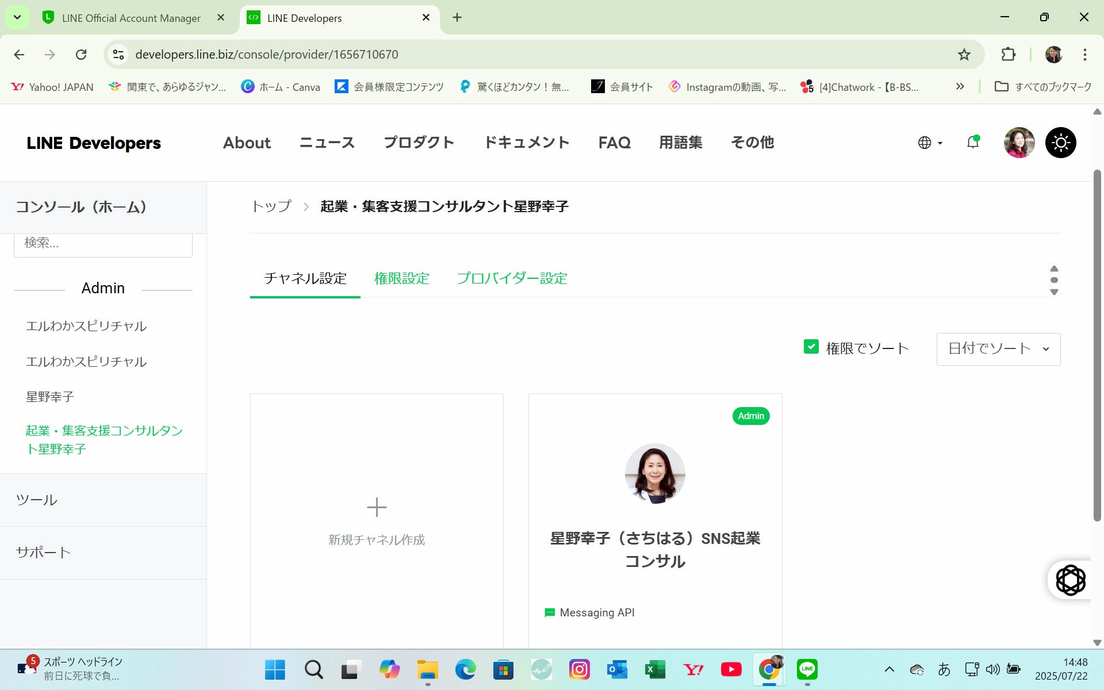Open the ニュース menu item

(327, 143)
